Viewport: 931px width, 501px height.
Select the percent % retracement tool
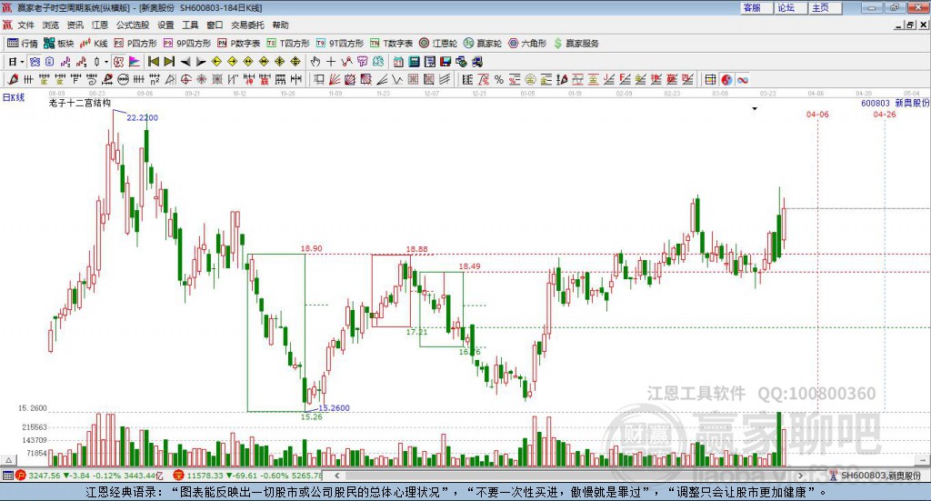499,79
